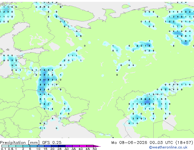Select the legend label '35'
The width and height of the screenshot is (194, 150).
pos(73,149)
